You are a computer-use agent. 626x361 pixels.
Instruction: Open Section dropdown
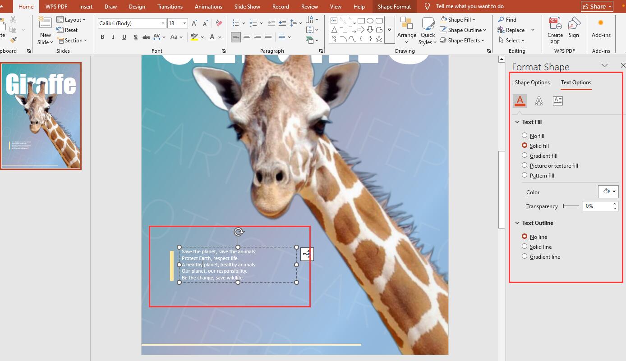tap(72, 40)
